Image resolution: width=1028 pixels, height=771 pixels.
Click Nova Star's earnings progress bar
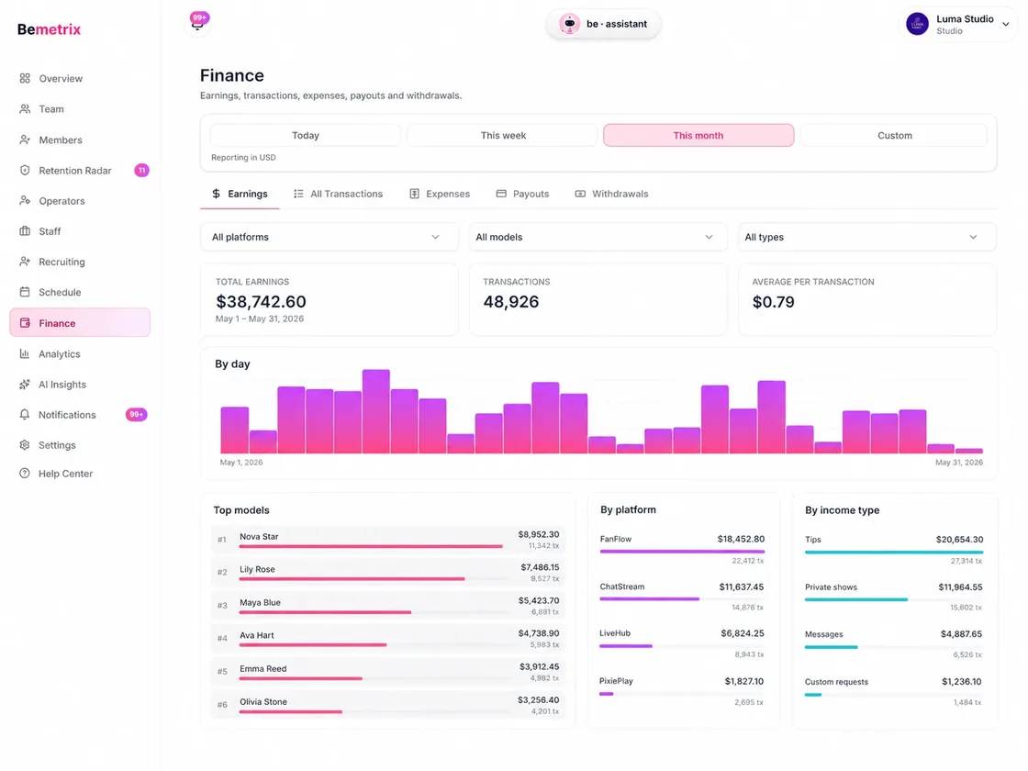[371, 546]
